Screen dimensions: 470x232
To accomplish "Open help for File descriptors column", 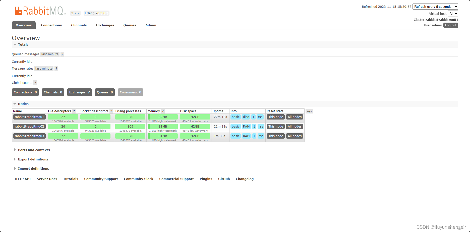I will tap(74, 111).
